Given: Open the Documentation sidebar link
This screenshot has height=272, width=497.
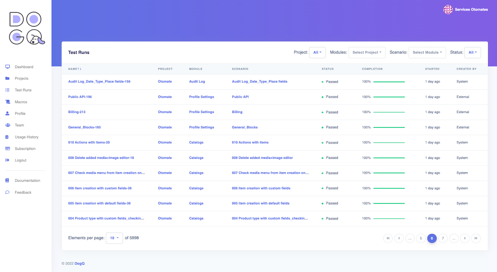Looking at the screenshot, I should click(27, 181).
